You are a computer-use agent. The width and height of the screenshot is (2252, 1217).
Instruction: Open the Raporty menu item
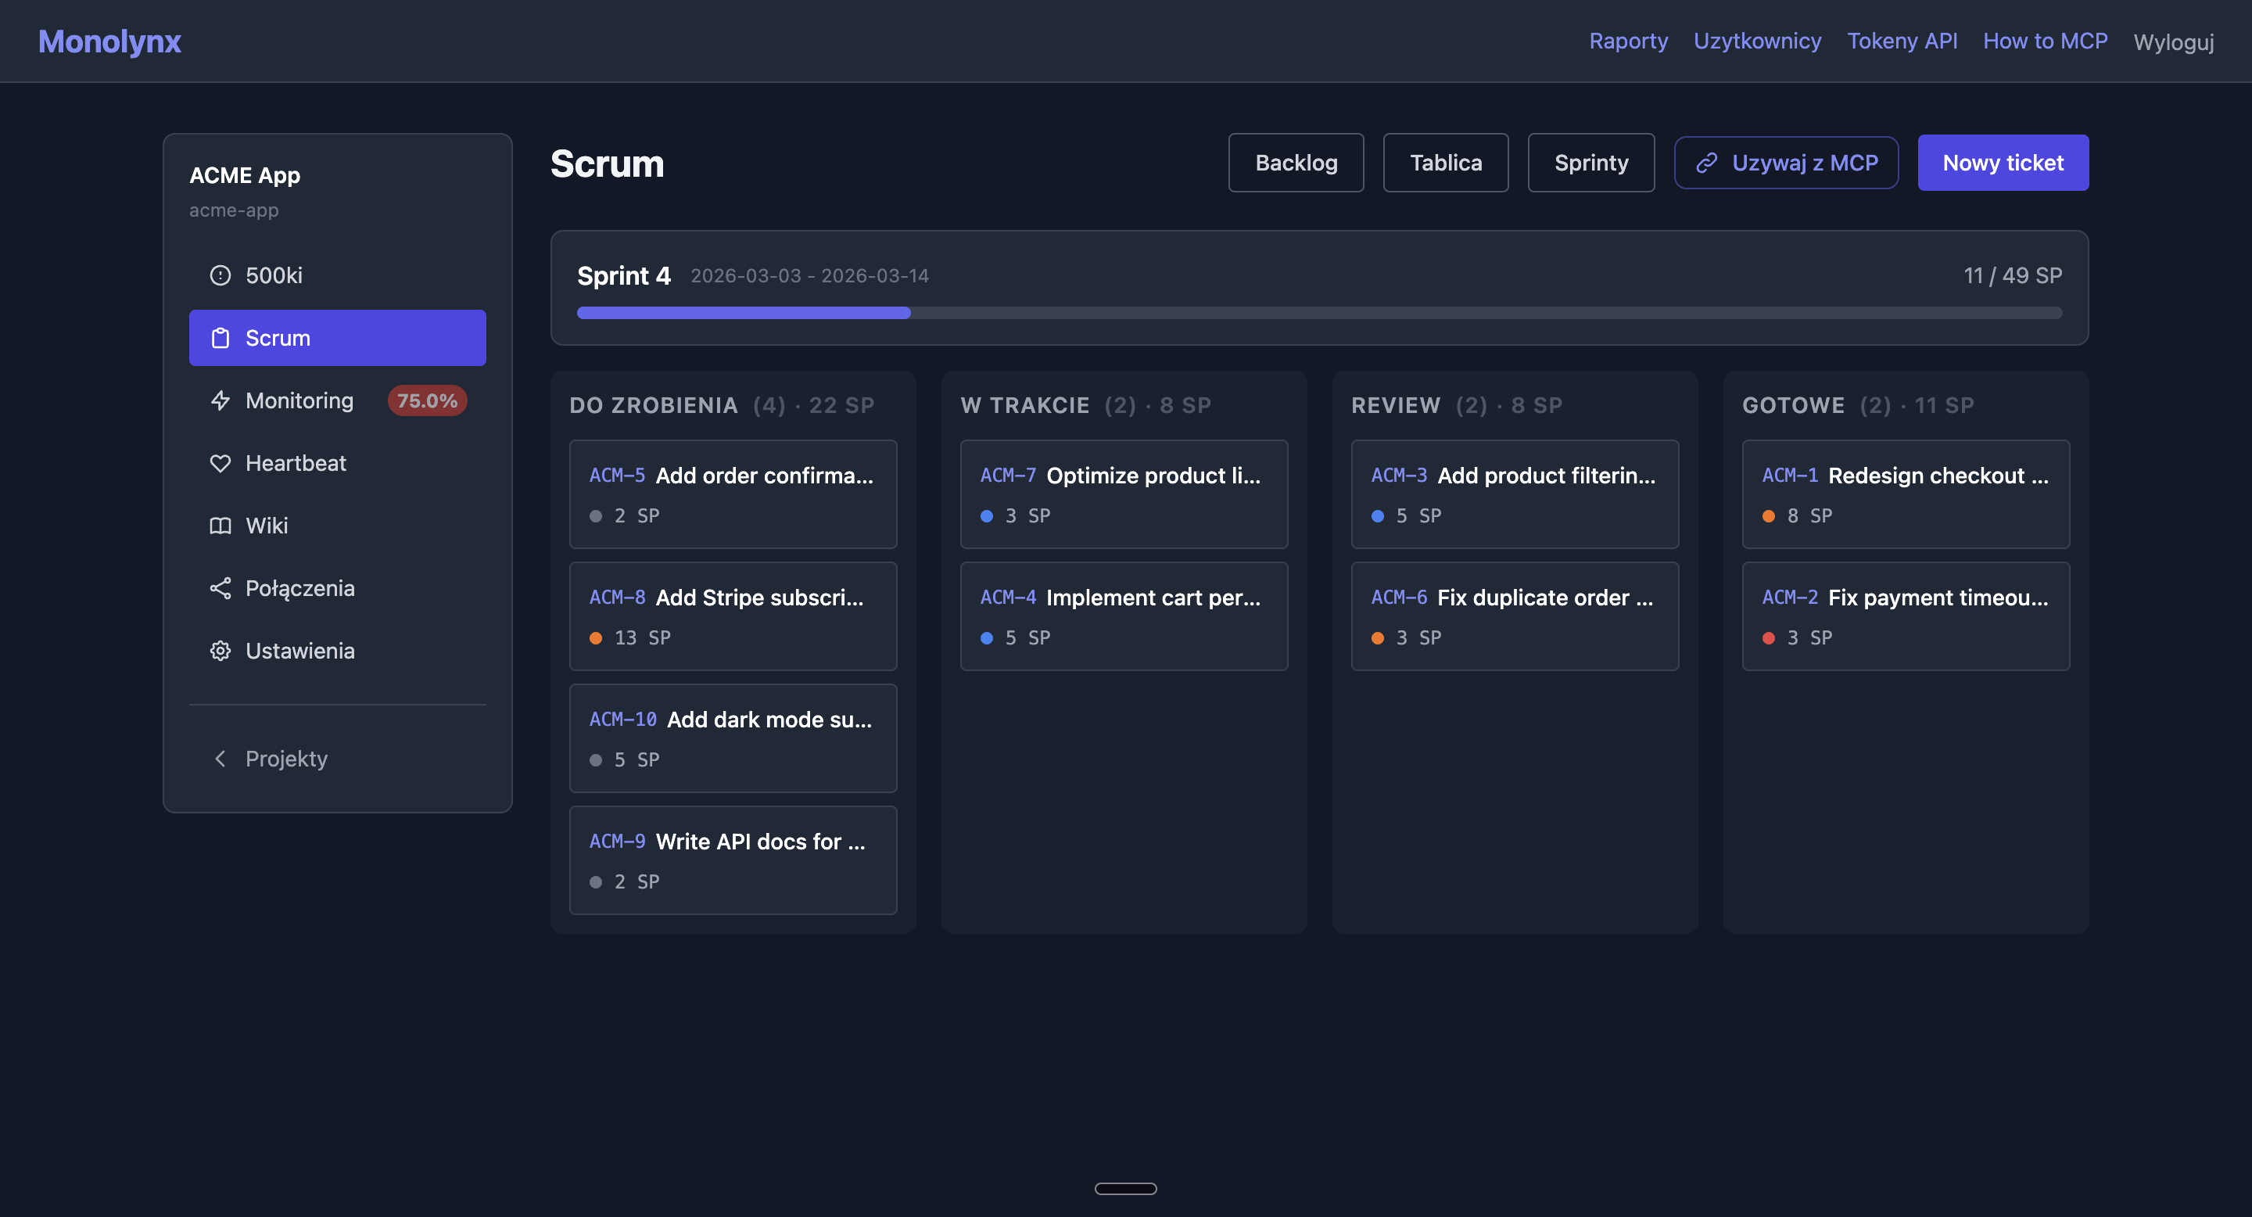tap(1628, 40)
